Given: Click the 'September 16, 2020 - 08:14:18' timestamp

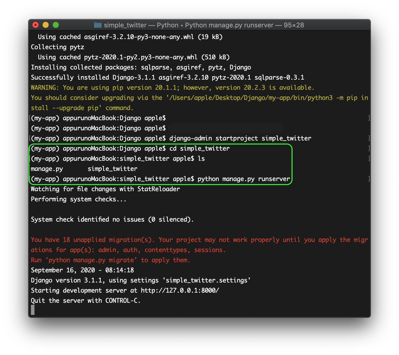Looking at the screenshot, I should pyautogui.click(x=82, y=270).
